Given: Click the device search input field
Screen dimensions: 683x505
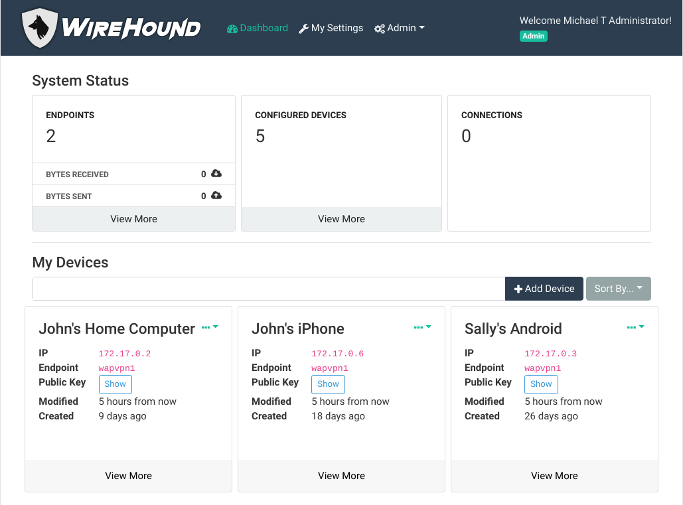Looking at the screenshot, I should (266, 289).
